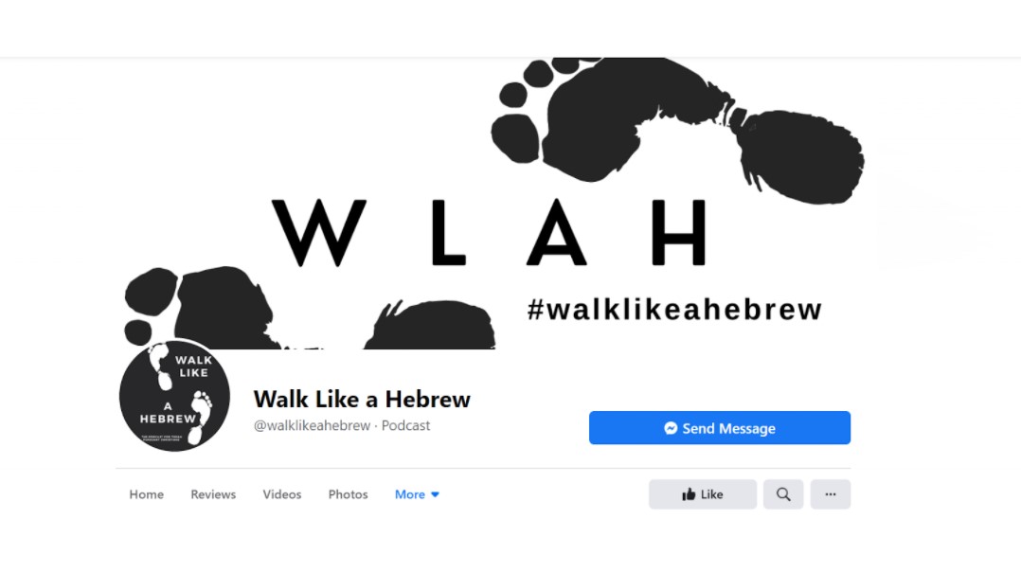
Task: Go to the Videos tab
Action: [x=282, y=494]
